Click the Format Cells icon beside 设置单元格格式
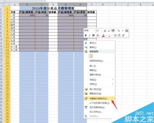The image size is (154, 123). pos(86,99)
